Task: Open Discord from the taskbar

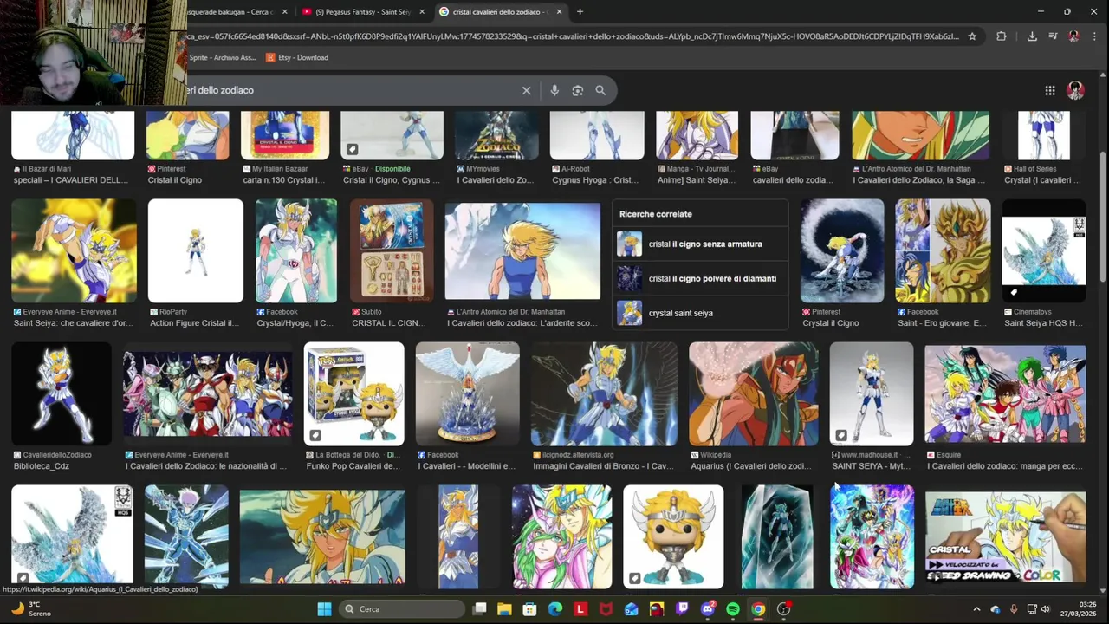Action: click(x=708, y=609)
